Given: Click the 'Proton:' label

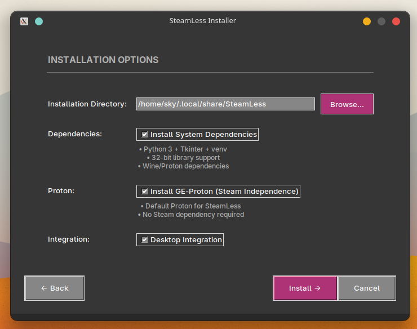Looking at the screenshot, I should pyautogui.click(x=61, y=191).
